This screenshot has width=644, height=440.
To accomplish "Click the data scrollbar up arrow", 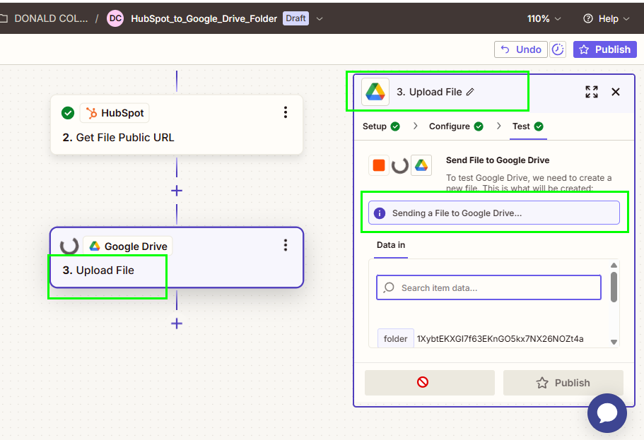I will tap(614, 265).
